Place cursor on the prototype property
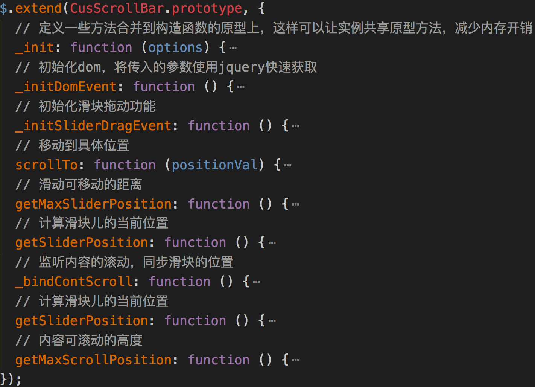 click(x=207, y=8)
